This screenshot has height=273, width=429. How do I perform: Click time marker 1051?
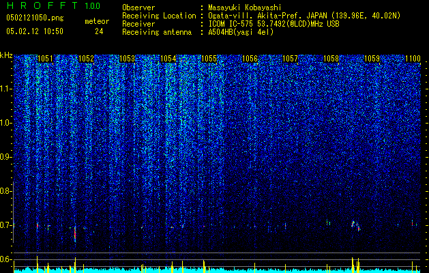coord(45,59)
